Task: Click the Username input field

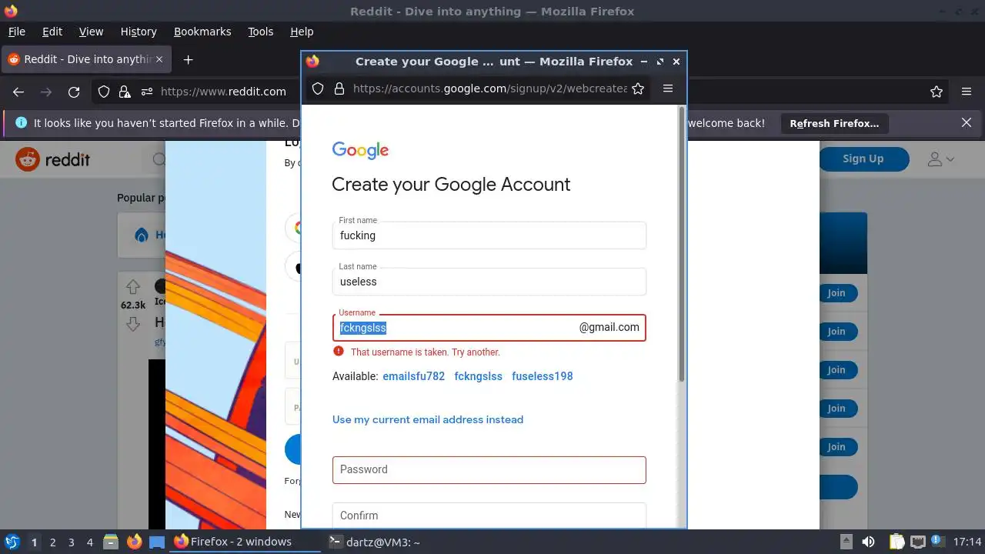Action: click(x=489, y=328)
